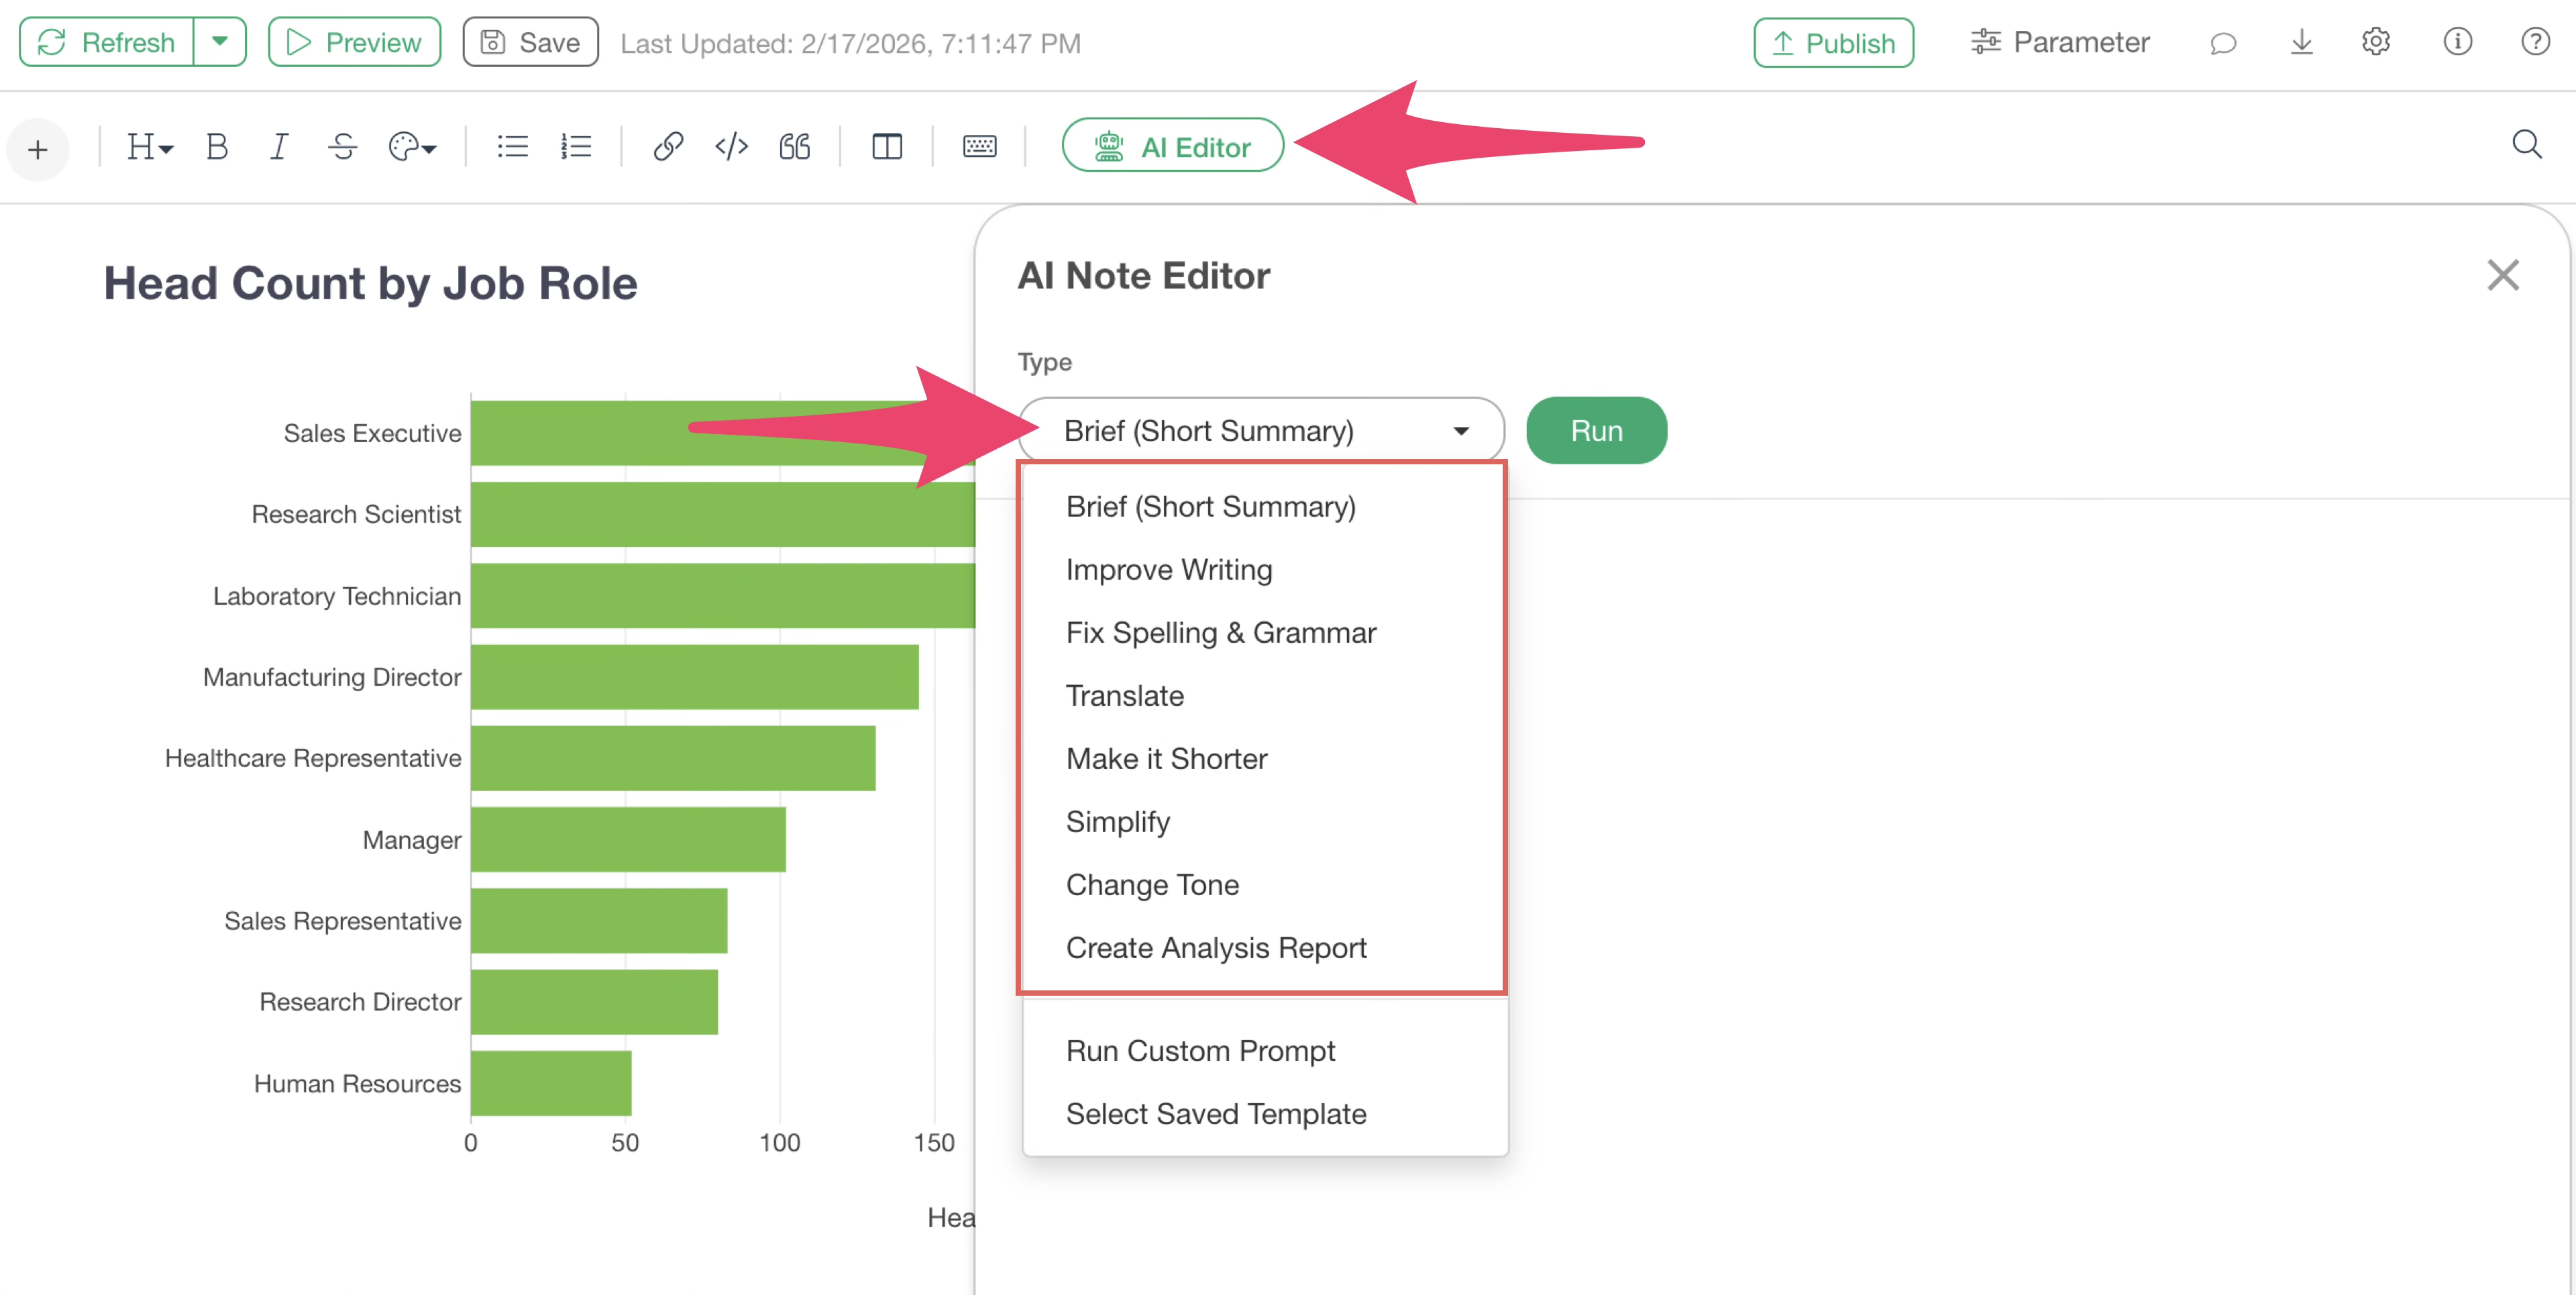
Task: Open the download icon
Action: (2301, 42)
